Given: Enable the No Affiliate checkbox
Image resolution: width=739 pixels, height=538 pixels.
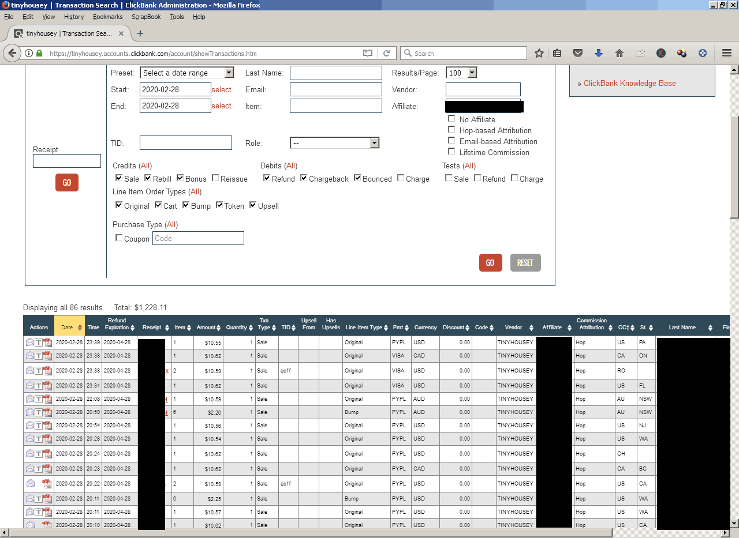Looking at the screenshot, I should (x=451, y=119).
